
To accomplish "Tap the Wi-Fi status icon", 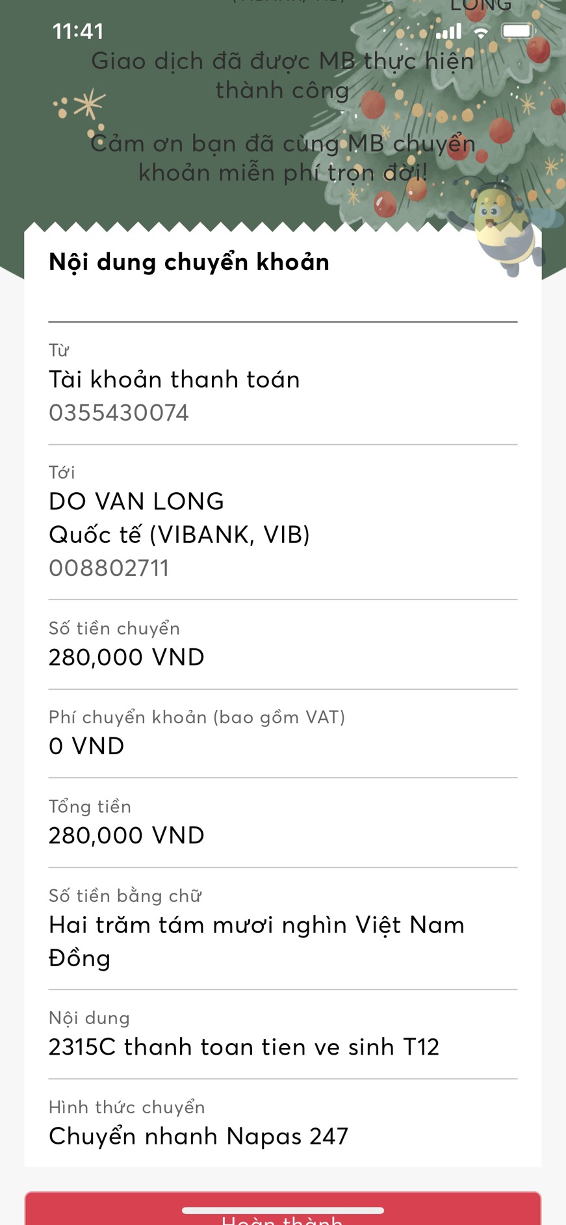I will (481, 32).
